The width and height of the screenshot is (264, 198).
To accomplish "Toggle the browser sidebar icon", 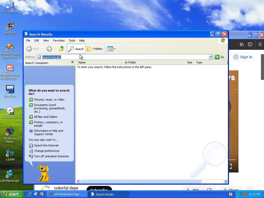I will click(x=250, y=44).
